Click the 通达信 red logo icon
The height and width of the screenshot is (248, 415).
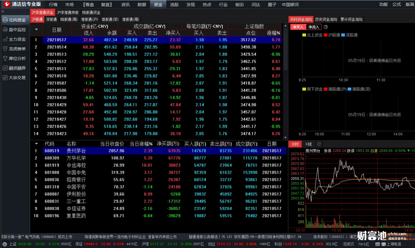pos(7,4)
